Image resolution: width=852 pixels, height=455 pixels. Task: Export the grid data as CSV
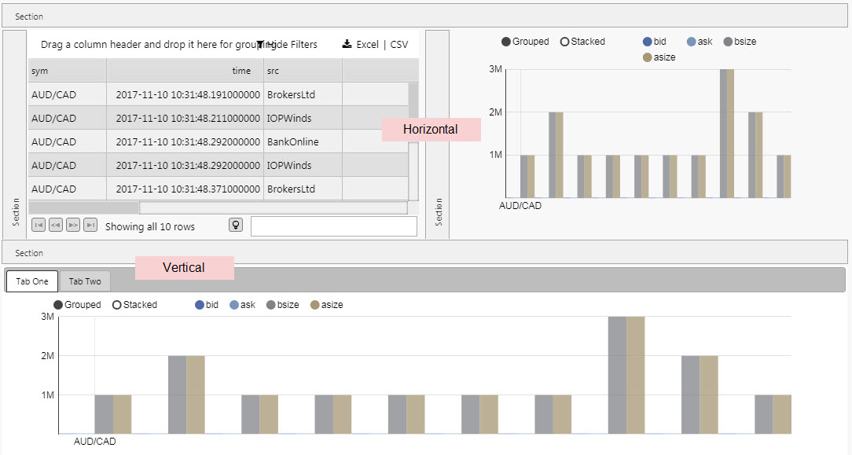[x=399, y=45]
